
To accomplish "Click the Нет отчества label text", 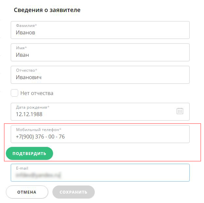I will 37,93.
